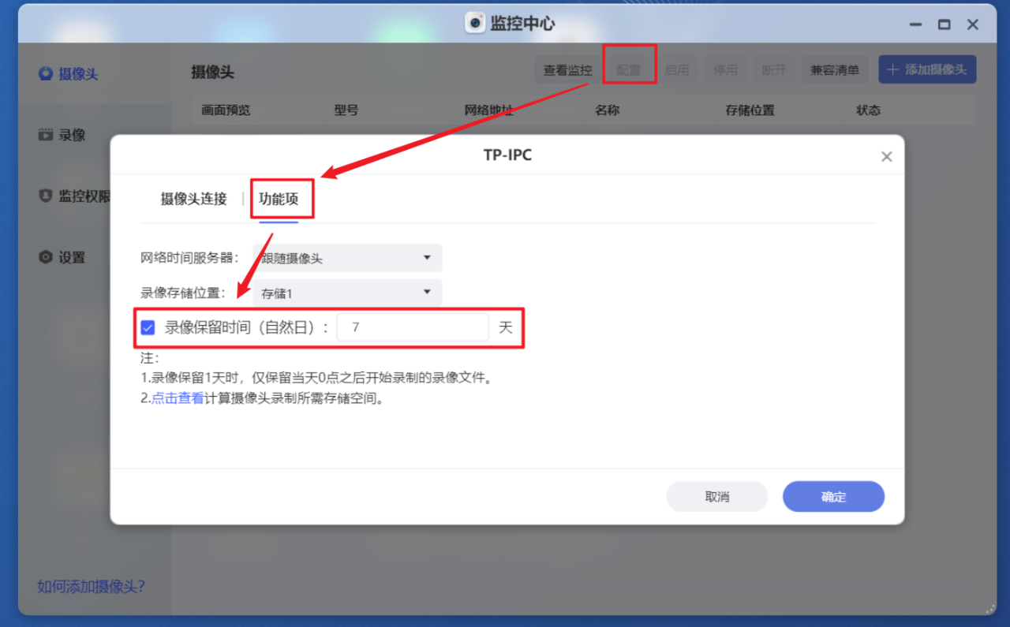Viewport: 1010px width, 627px height.
Task: Click the 兼容清单 toolbar item
Action: [x=836, y=69]
